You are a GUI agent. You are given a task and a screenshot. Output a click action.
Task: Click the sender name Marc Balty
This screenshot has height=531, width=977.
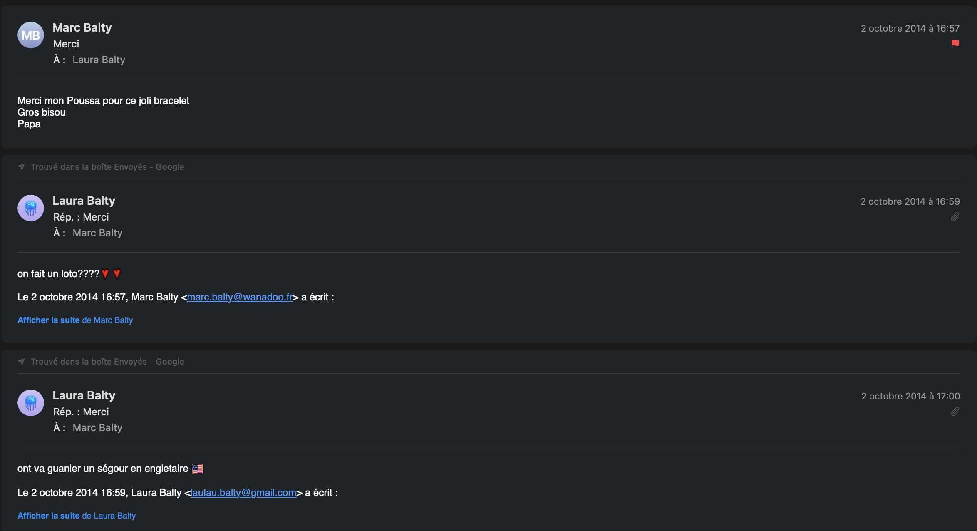pos(82,27)
